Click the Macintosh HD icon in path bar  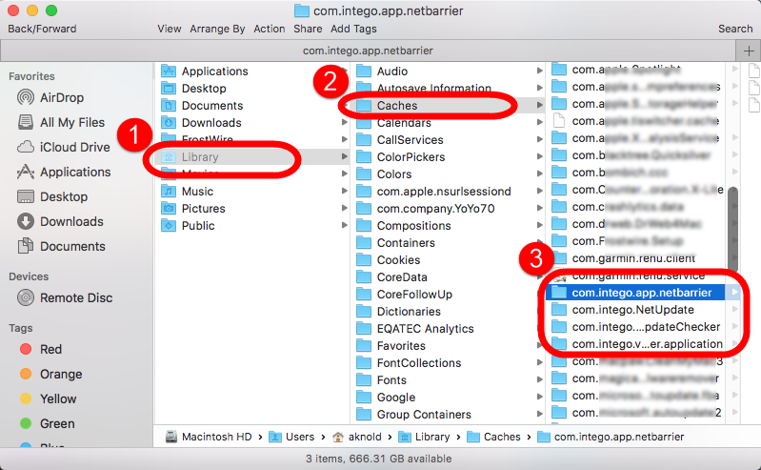pyautogui.click(x=170, y=437)
